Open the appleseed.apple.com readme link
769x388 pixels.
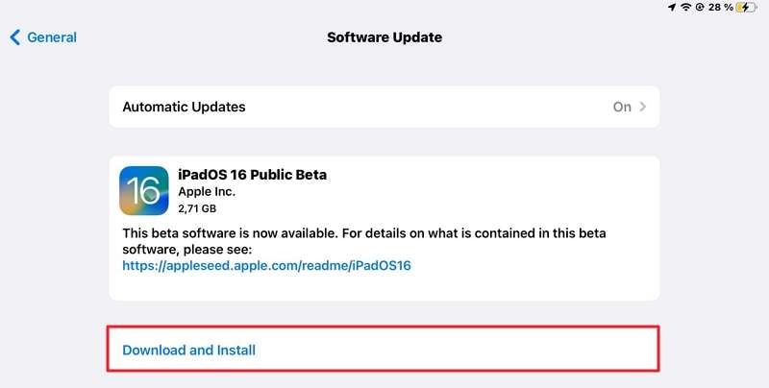click(x=266, y=265)
